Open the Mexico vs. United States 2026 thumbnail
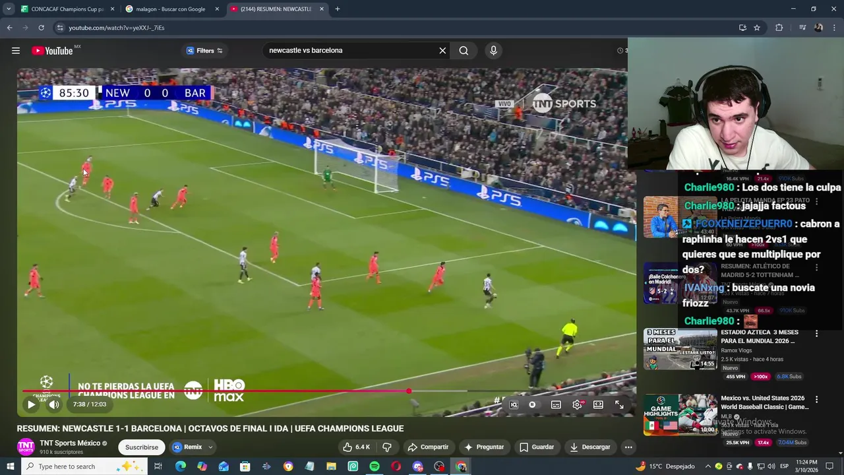This screenshot has height=475, width=844. point(680,415)
